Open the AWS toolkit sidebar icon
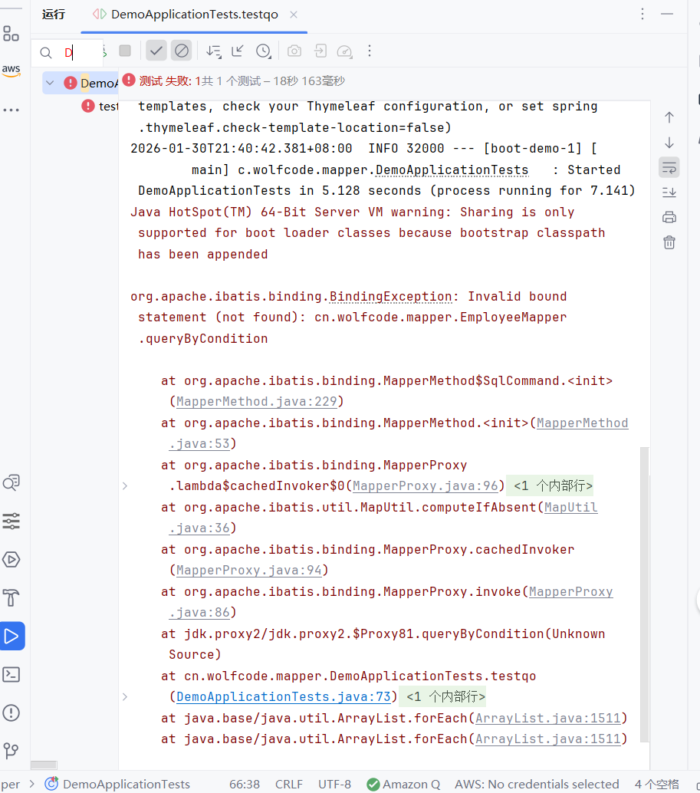The width and height of the screenshot is (700, 793). pyautogui.click(x=12, y=71)
